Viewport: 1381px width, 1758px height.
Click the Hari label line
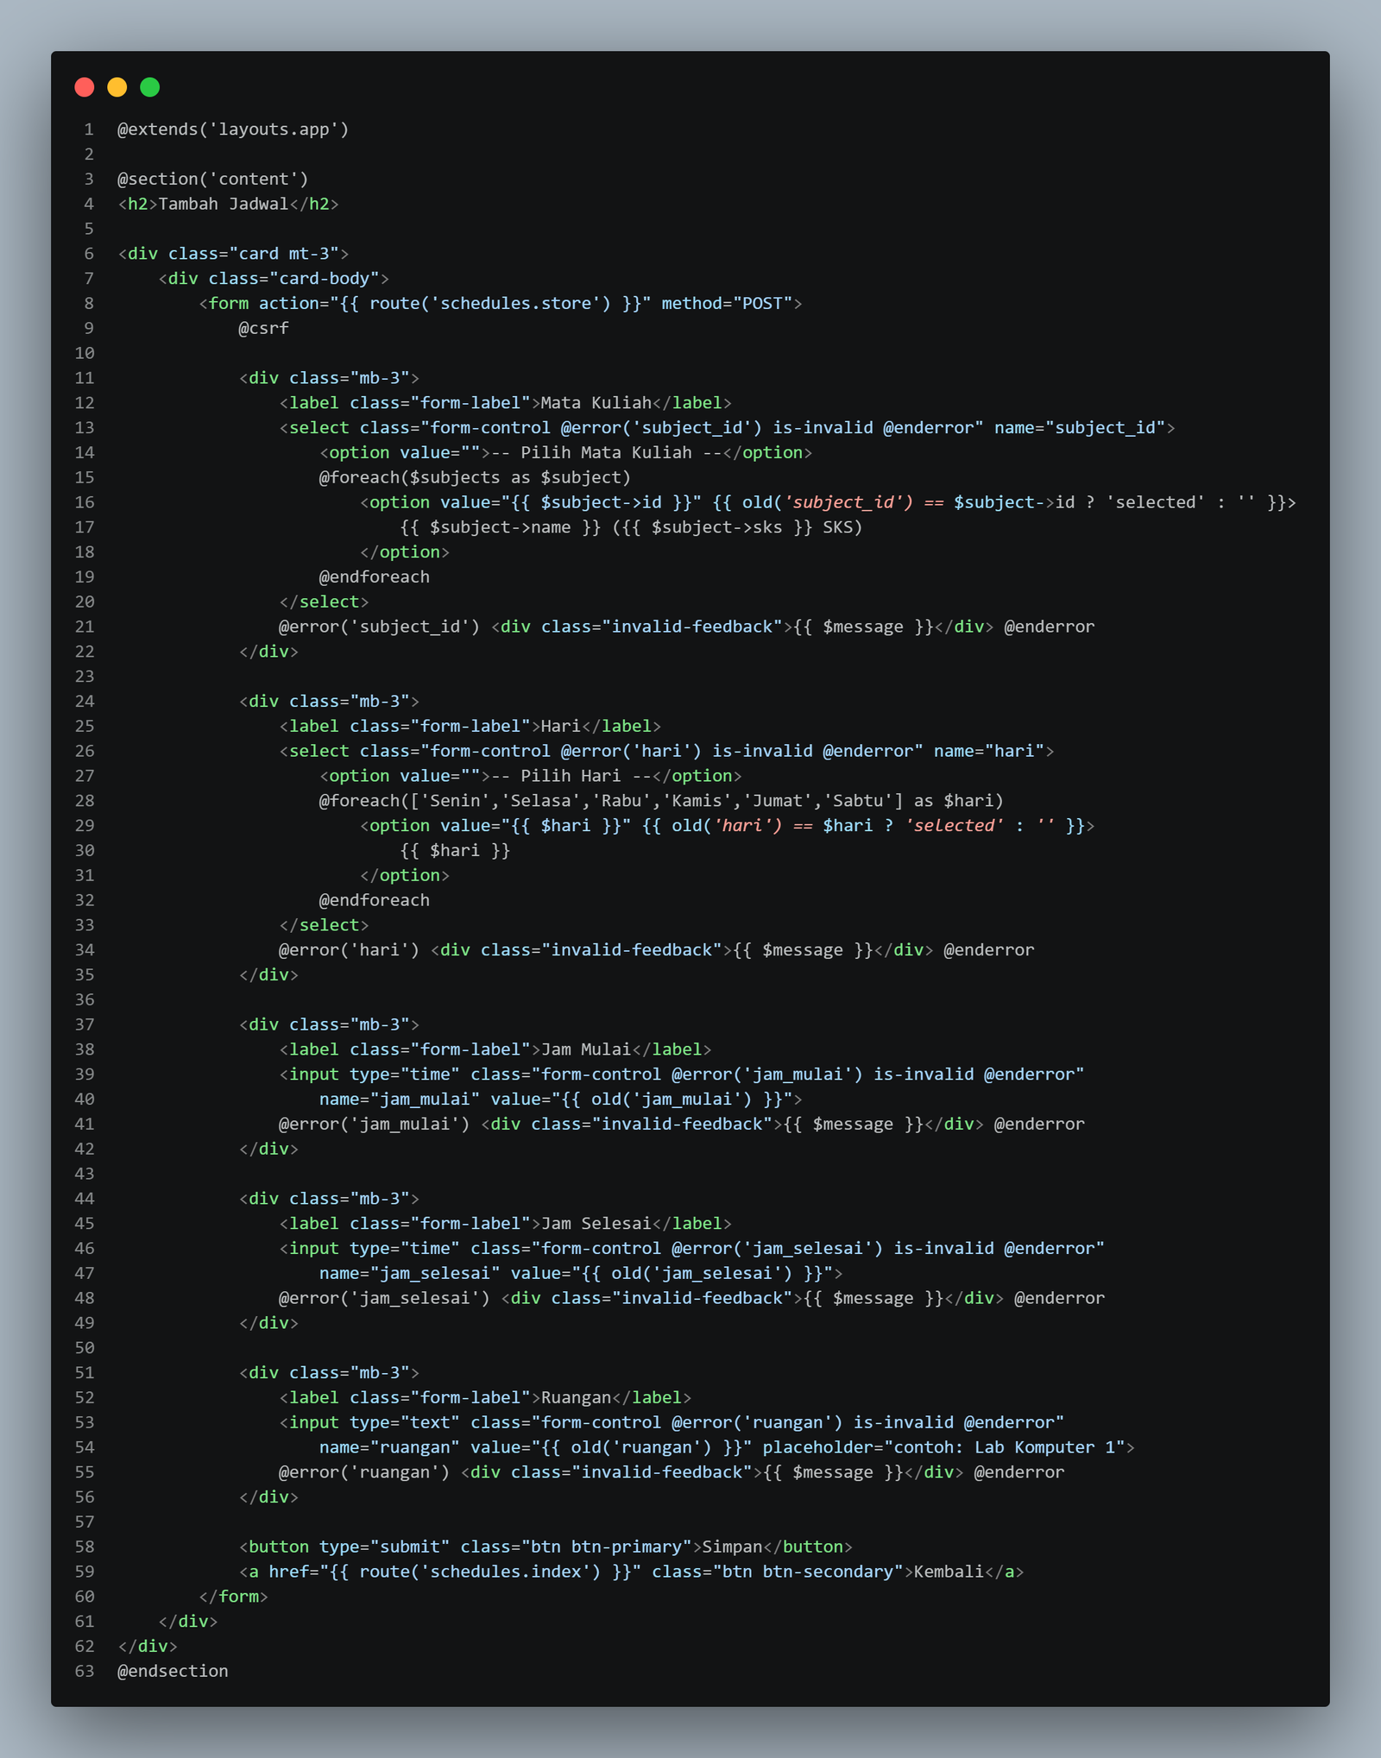(470, 727)
